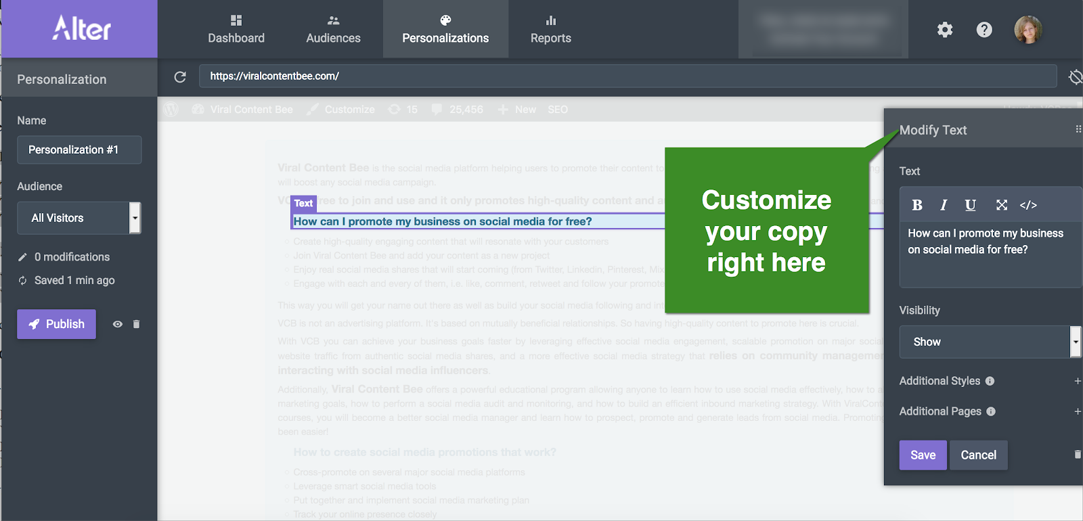Expand Additional Pages section

(x=1077, y=411)
